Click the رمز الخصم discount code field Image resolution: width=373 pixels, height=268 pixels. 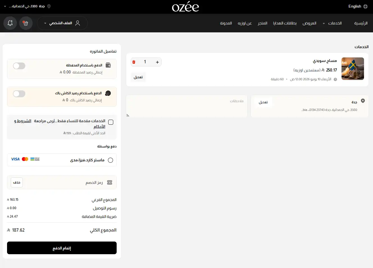pyautogui.click(x=62, y=182)
